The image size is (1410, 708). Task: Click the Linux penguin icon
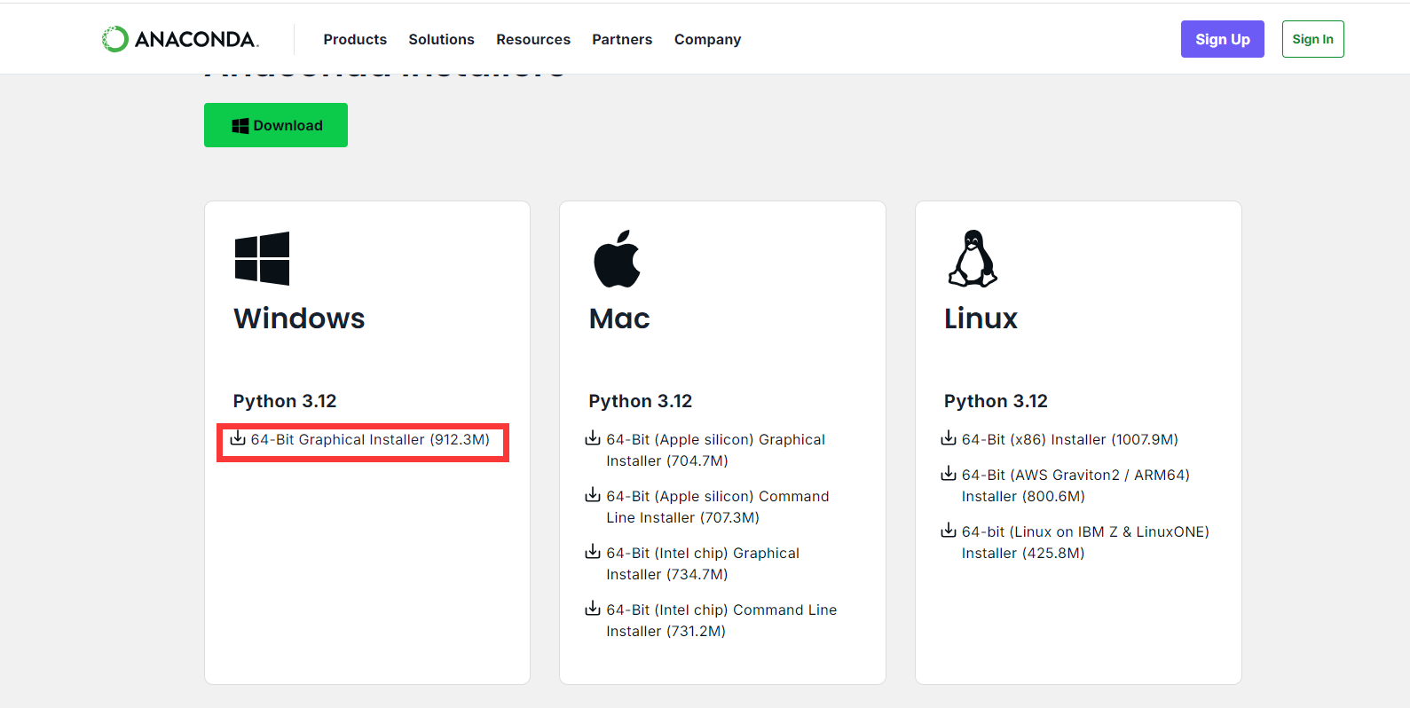(x=973, y=258)
